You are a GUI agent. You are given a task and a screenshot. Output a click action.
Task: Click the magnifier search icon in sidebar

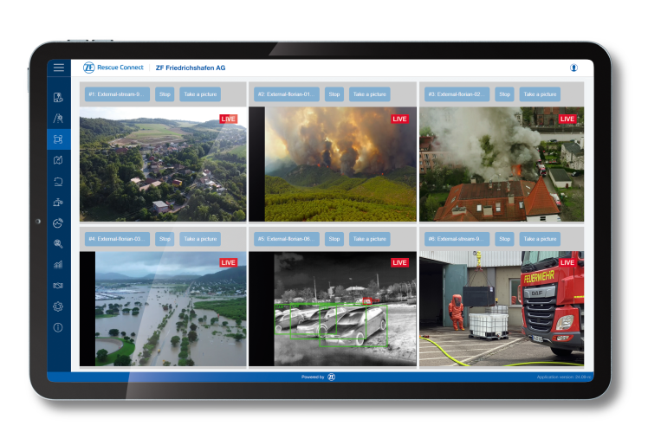(59, 244)
